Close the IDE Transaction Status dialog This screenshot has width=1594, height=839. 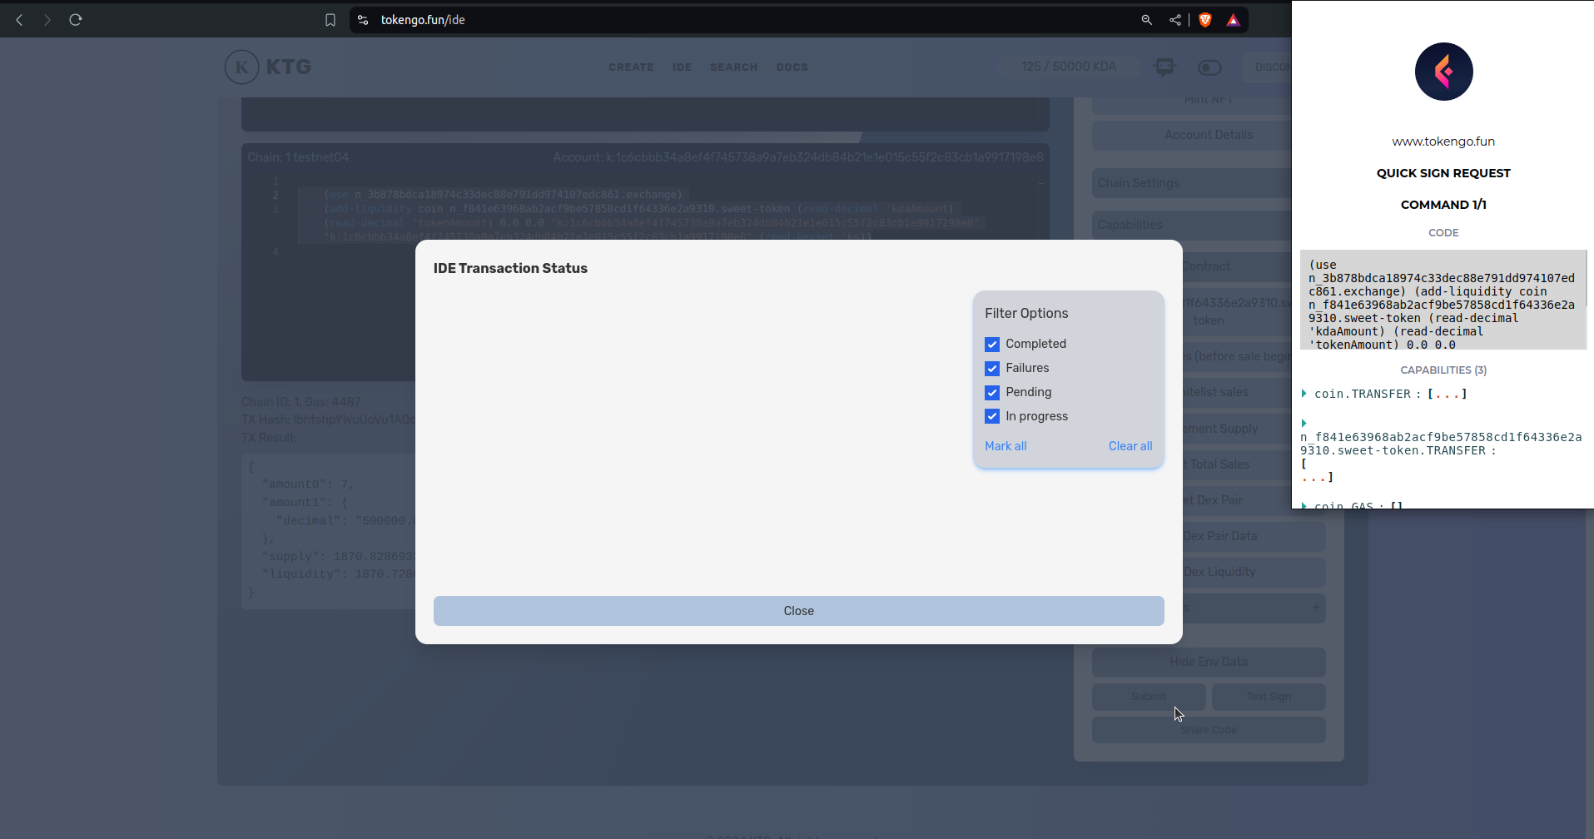pyautogui.click(x=798, y=611)
